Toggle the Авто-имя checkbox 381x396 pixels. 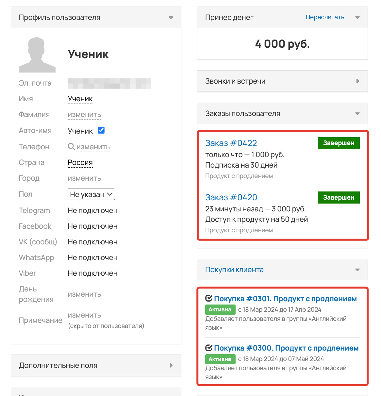(x=101, y=130)
